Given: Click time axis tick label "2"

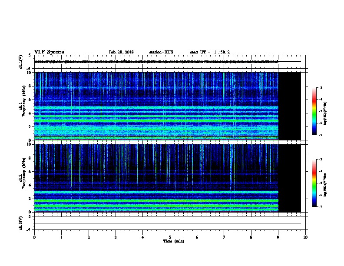Looking at the screenshot, I should pos(89,237).
